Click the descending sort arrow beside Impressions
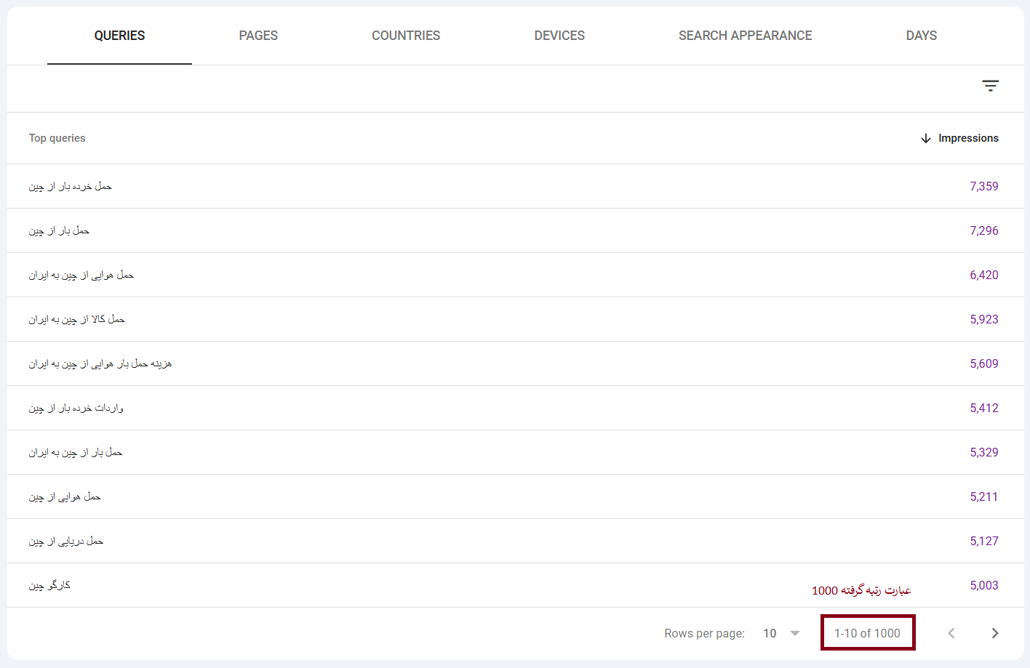The image size is (1030, 668). click(925, 138)
